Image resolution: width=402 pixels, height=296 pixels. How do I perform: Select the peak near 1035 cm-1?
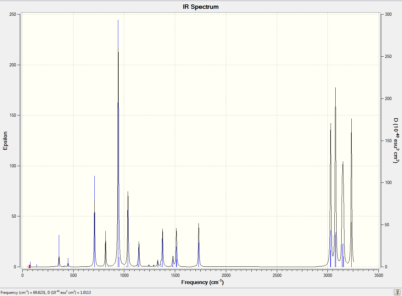(x=128, y=229)
